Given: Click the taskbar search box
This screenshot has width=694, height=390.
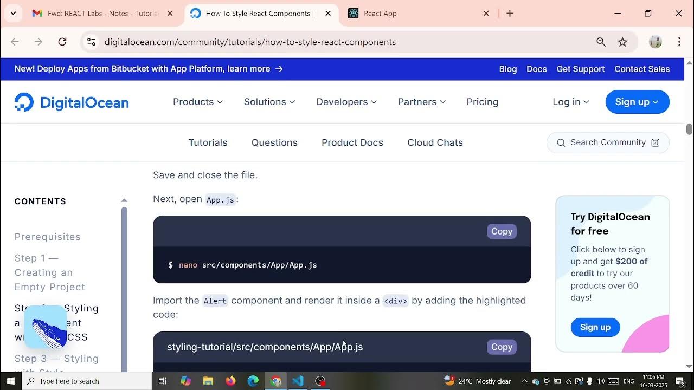Looking at the screenshot, I should (87, 381).
